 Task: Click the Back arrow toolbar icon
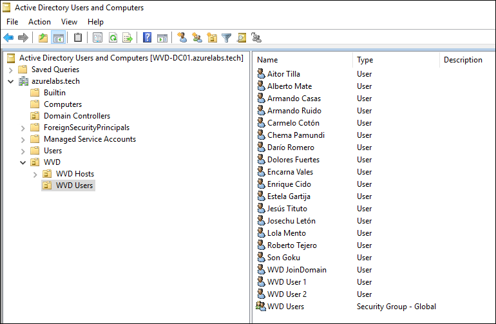click(8, 38)
